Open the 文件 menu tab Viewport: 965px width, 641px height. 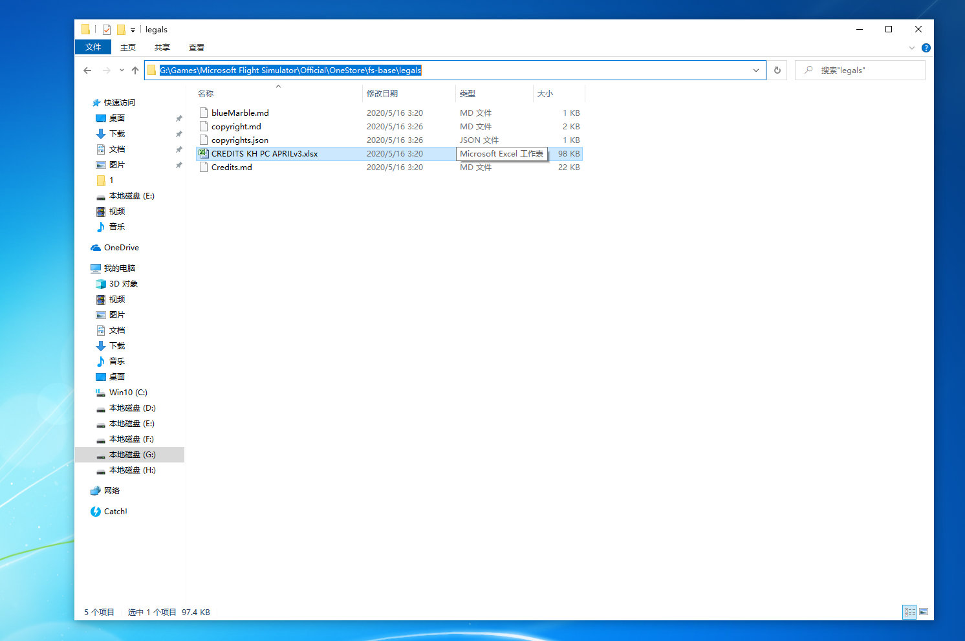[x=93, y=47]
